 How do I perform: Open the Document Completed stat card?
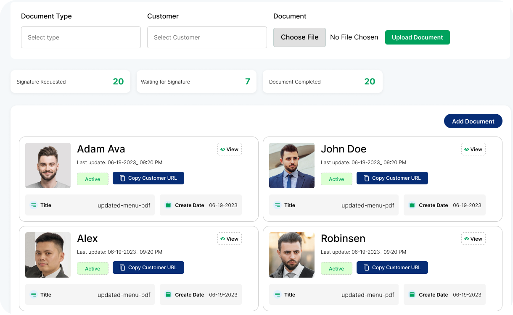pos(323,81)
